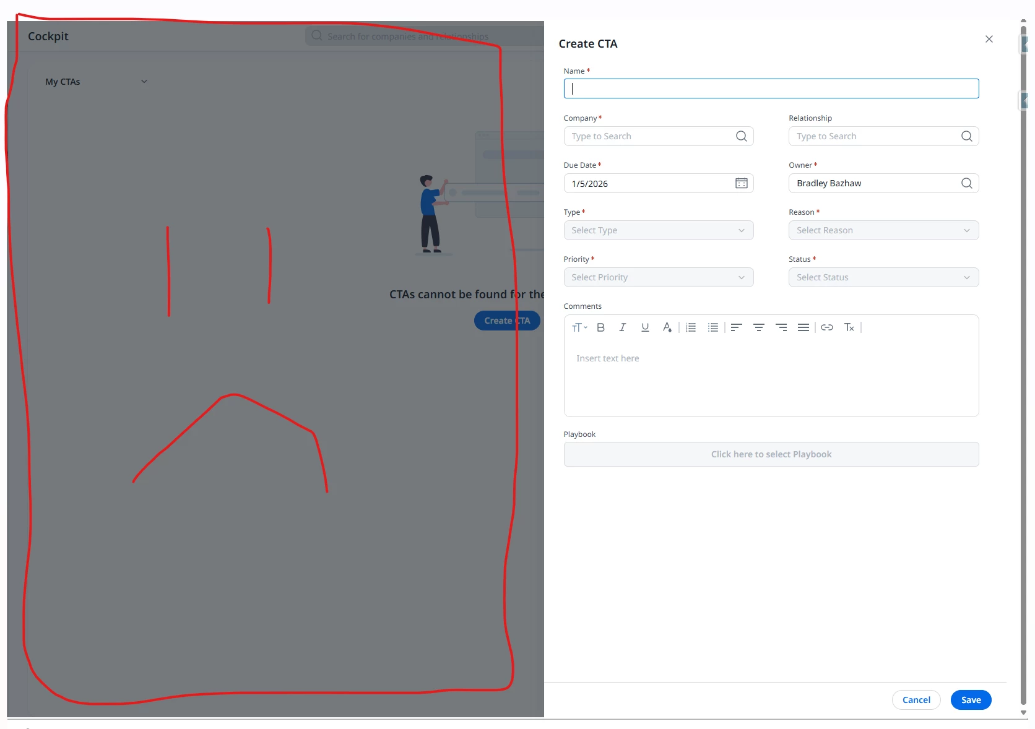This screenshot has height=729, width=1035.
Task: Close the Create CTA panel
Action: (x=989, y=39)
